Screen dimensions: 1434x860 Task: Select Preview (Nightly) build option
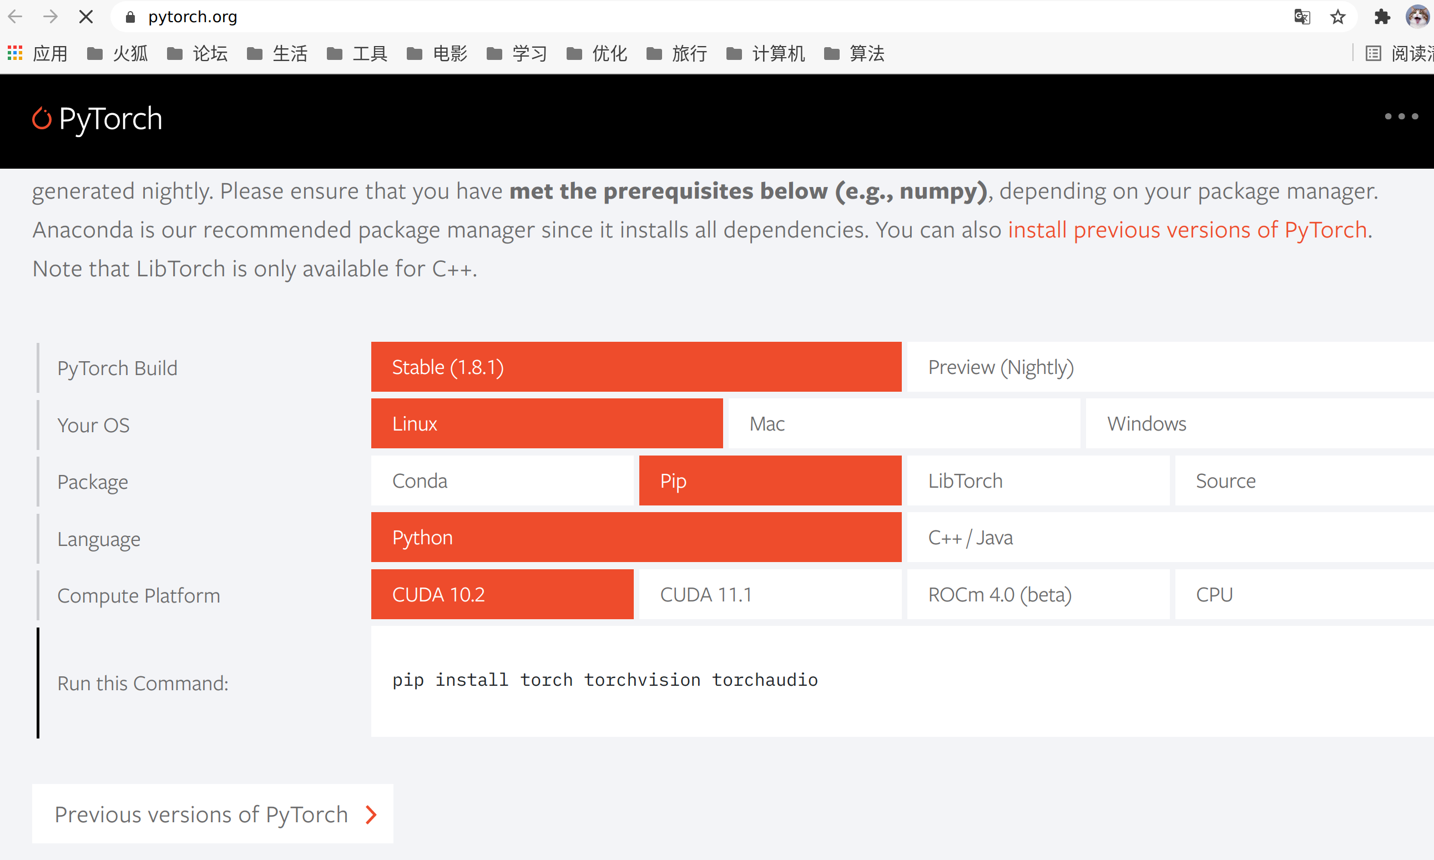1170,367
